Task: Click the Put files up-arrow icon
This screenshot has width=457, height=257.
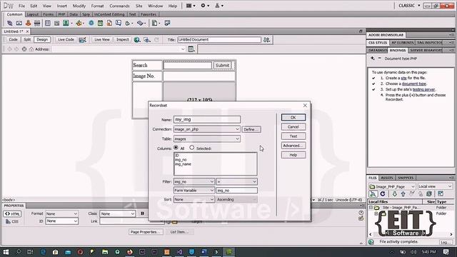Action: click(x=403, y=193)
